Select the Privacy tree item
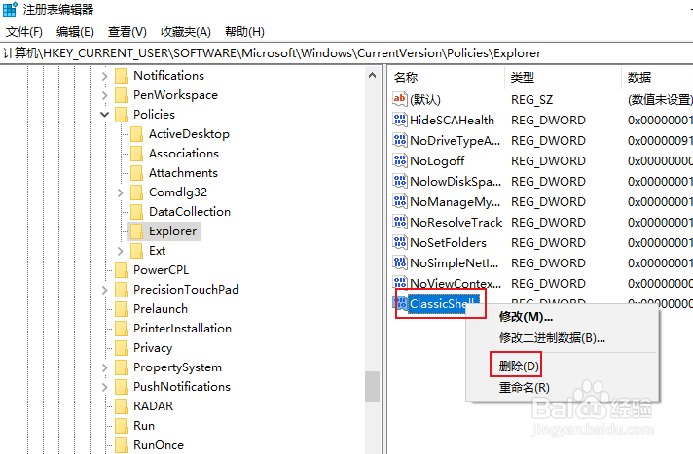This screenshot has width=693, height=454. tap(153, 348)
